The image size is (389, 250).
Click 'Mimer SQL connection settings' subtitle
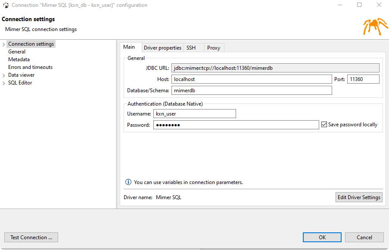(x=41, y=29)
